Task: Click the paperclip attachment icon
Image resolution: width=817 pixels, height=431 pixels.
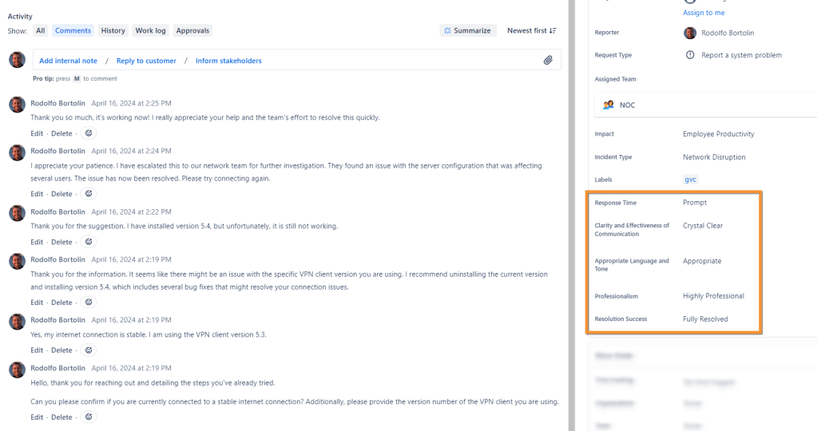Action: [548, 60]
